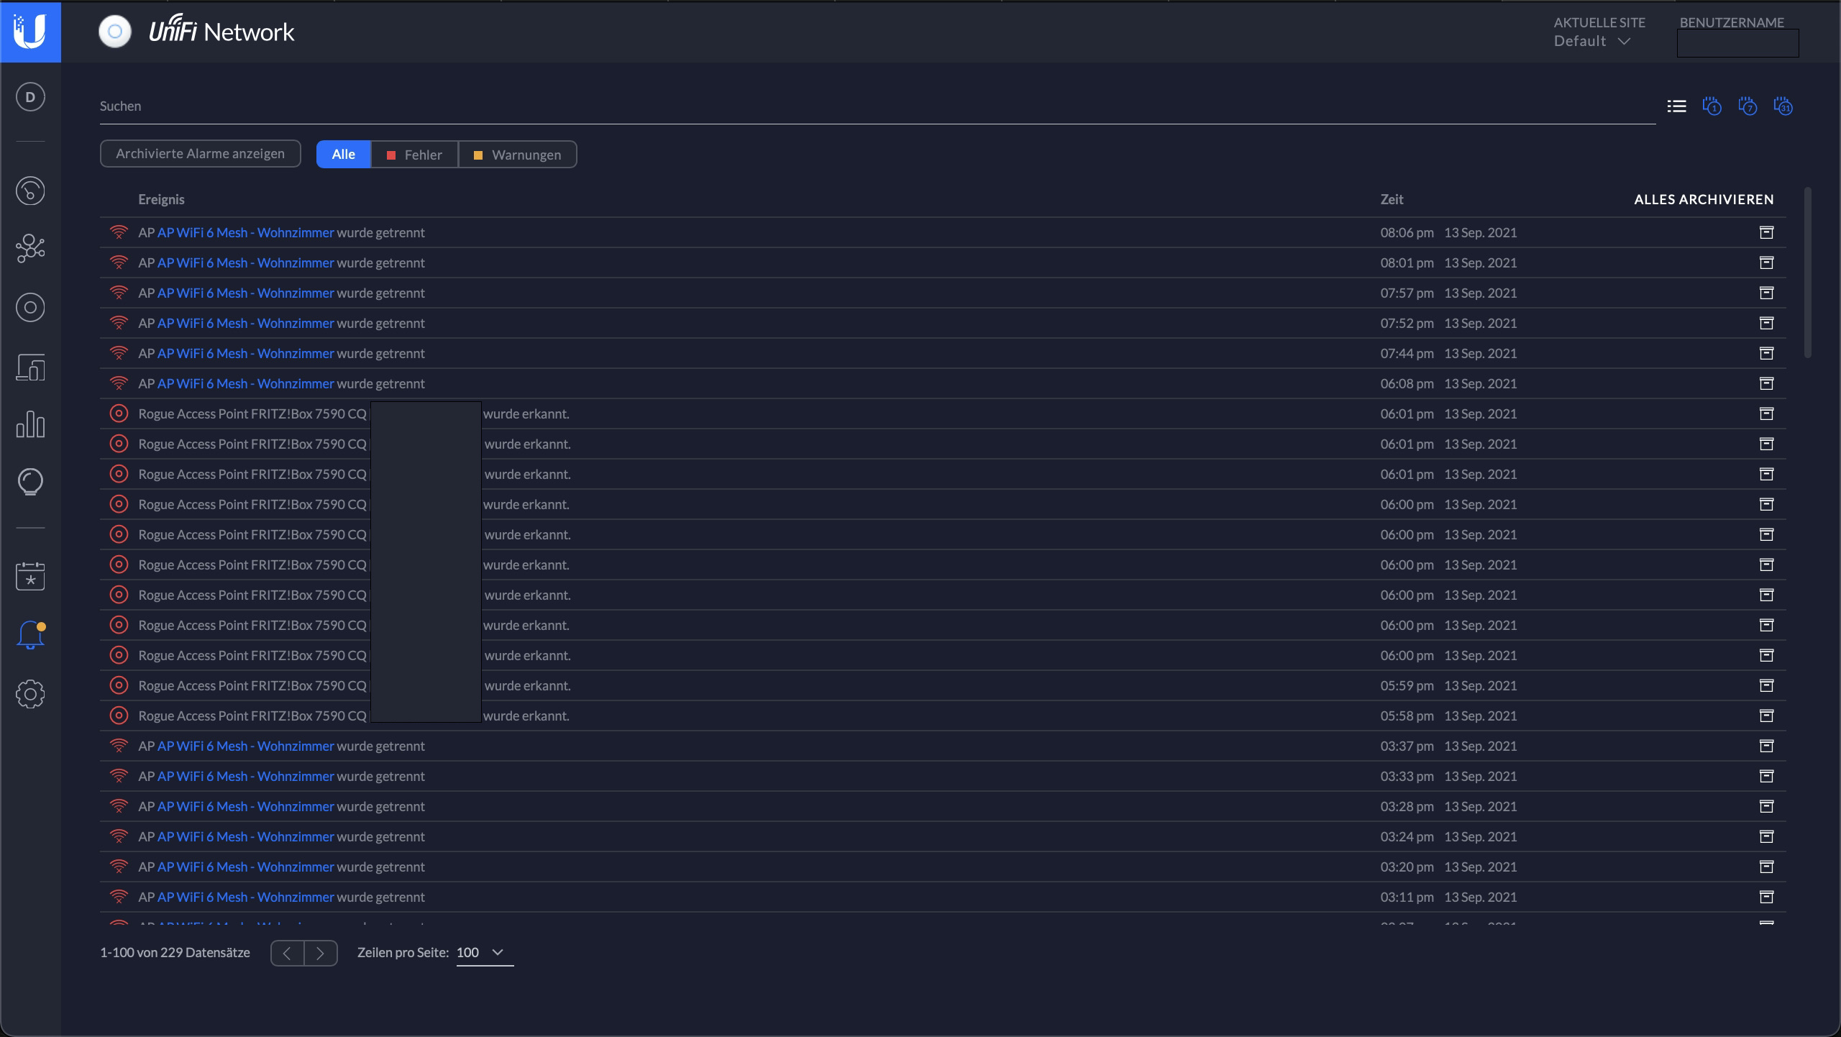
Task: Open Zeilen pro Seite 100 dropdown
Action: (x=484, y=952)
